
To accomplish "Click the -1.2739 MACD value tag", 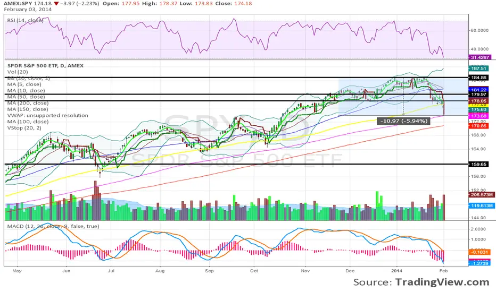I will 480,263.
